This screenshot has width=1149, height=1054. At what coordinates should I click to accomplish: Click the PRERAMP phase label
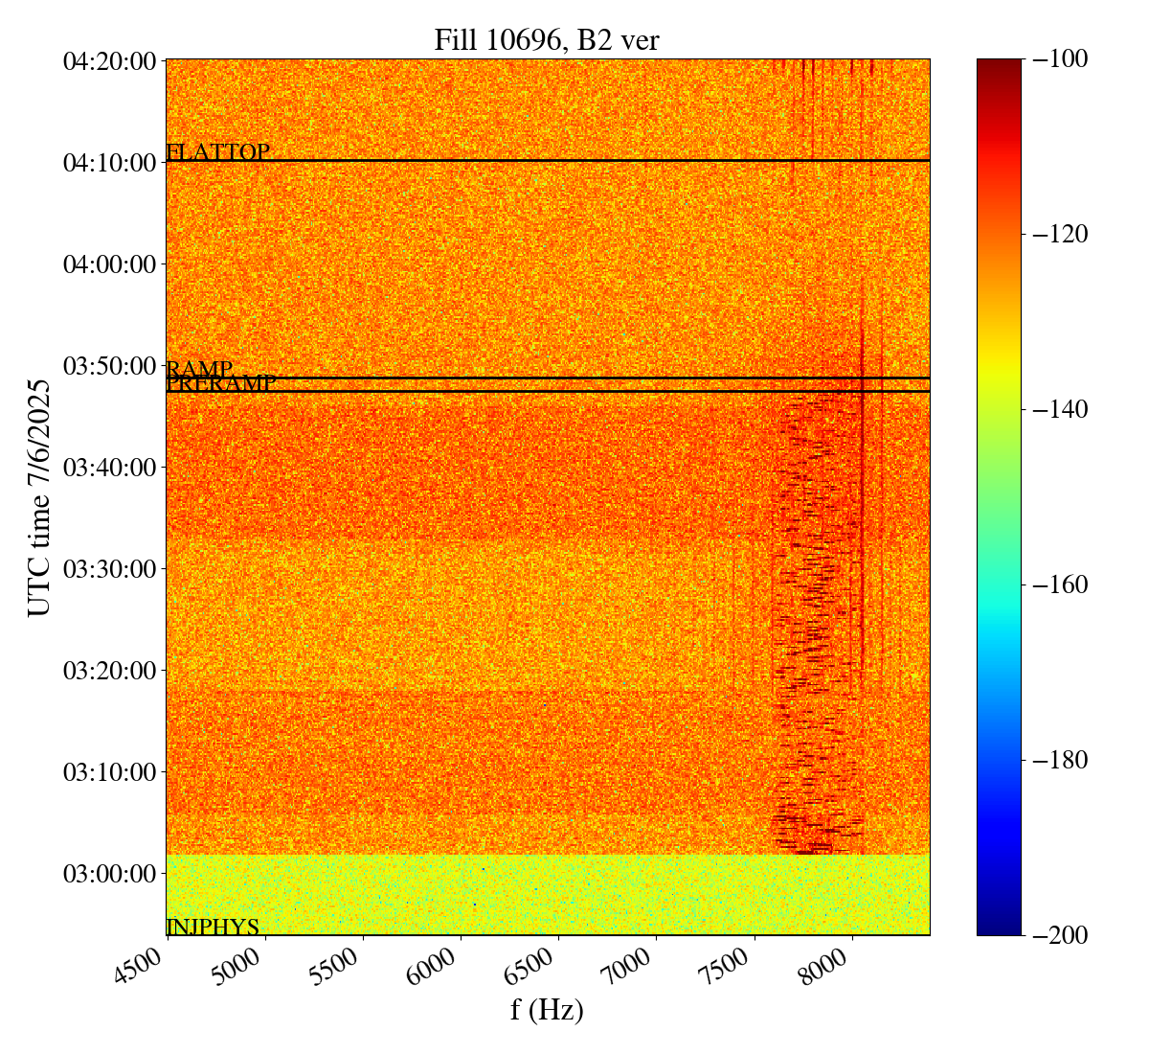pos(221,384)
